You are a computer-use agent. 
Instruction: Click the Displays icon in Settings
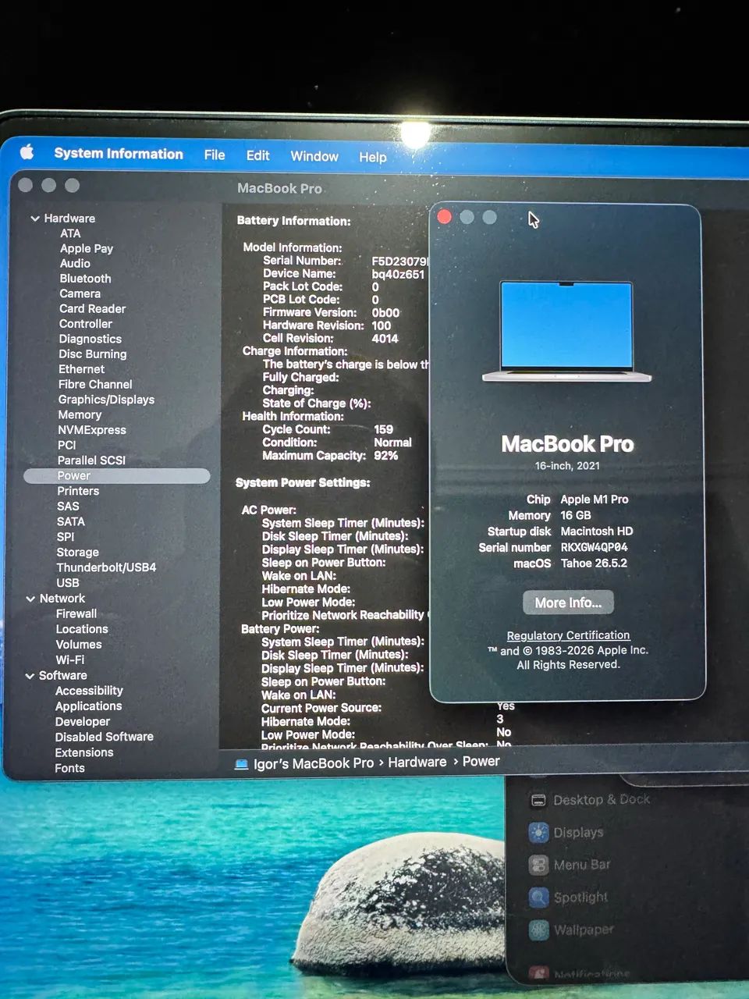(x=538, y=833)
